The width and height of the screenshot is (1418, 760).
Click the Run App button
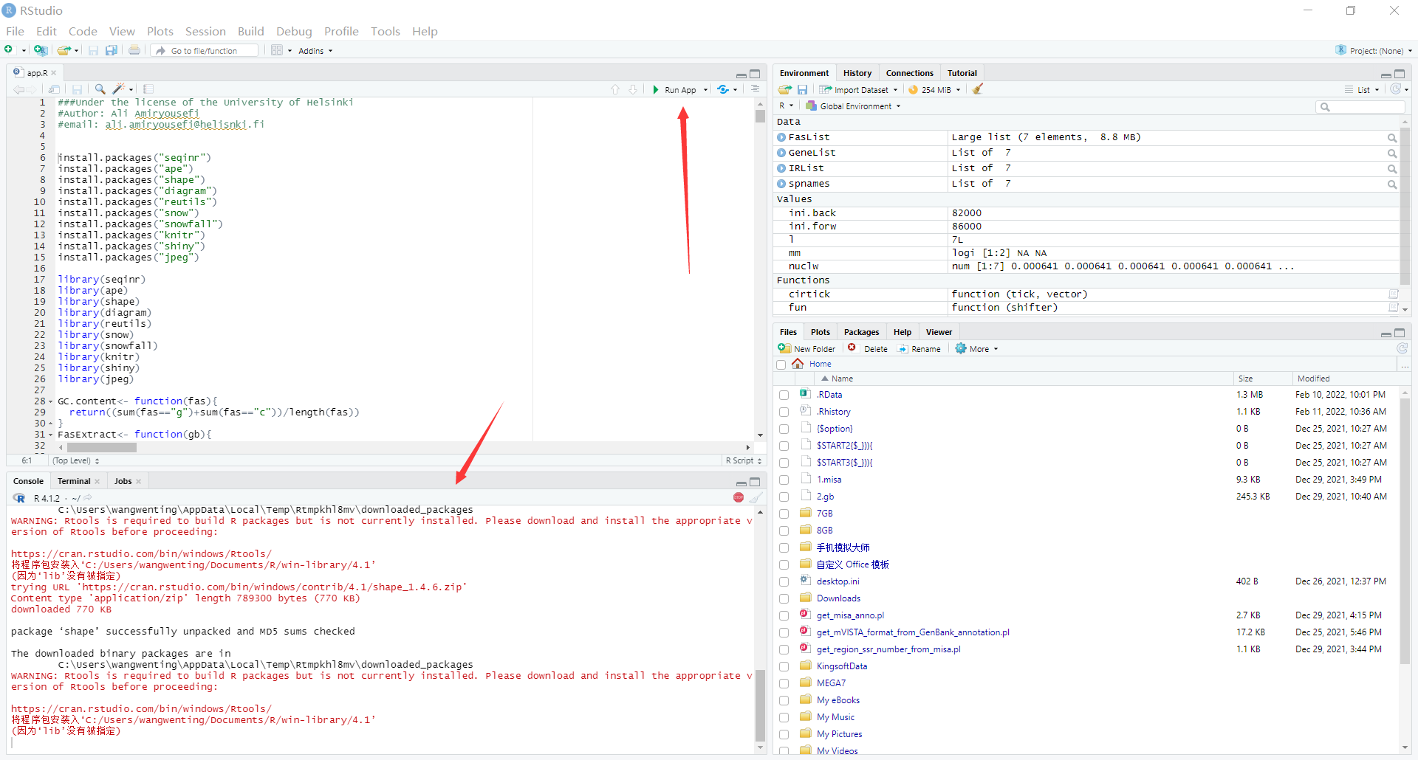point(674,90)
